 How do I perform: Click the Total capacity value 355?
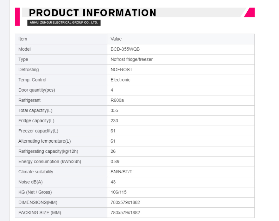[x=114, y=111]
